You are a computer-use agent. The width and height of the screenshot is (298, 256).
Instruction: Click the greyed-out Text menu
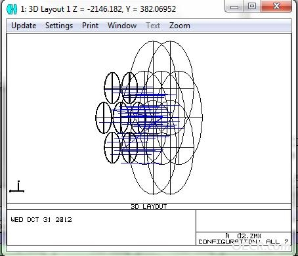[x=153, y=26]
